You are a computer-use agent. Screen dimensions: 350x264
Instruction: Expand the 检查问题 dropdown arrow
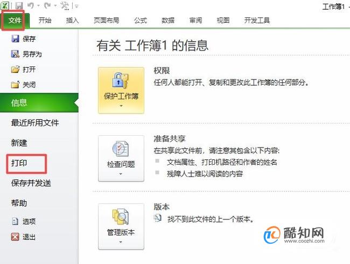[121, 174]
